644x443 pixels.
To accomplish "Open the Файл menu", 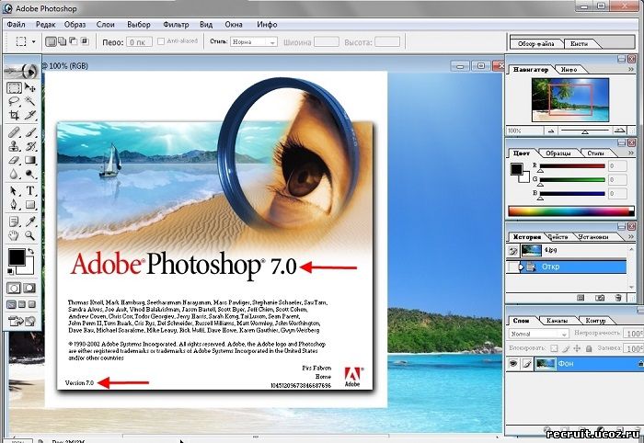I will 16,25.
